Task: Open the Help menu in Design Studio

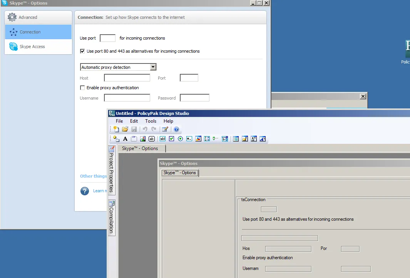Action: point(168,121)
